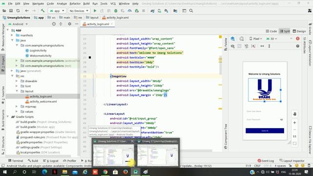Open the Profiler tool window
This screenshot has height=176, width=313.
click(x=69, y=161)
